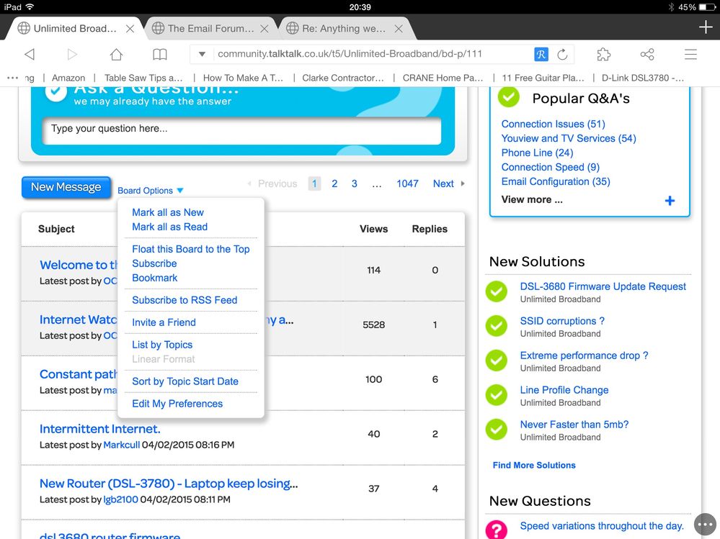Open the bookmarks book icon
720x539 pixels.
click(160, 55)
